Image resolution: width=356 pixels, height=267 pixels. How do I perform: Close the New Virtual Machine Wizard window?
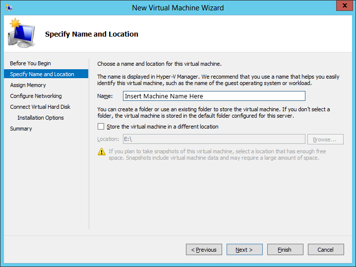click(x=345, y=5)
